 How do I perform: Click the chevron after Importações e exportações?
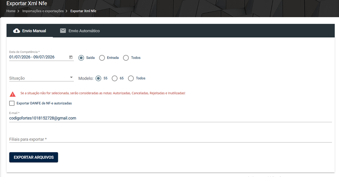(66, 11)
